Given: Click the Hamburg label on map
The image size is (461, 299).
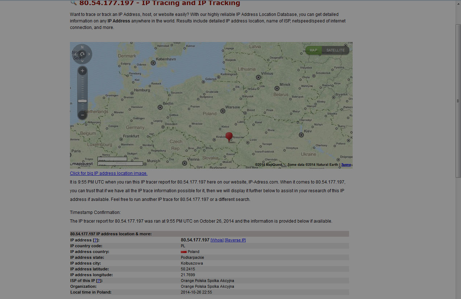Looking at the screenshot, I should coord(142,90).
